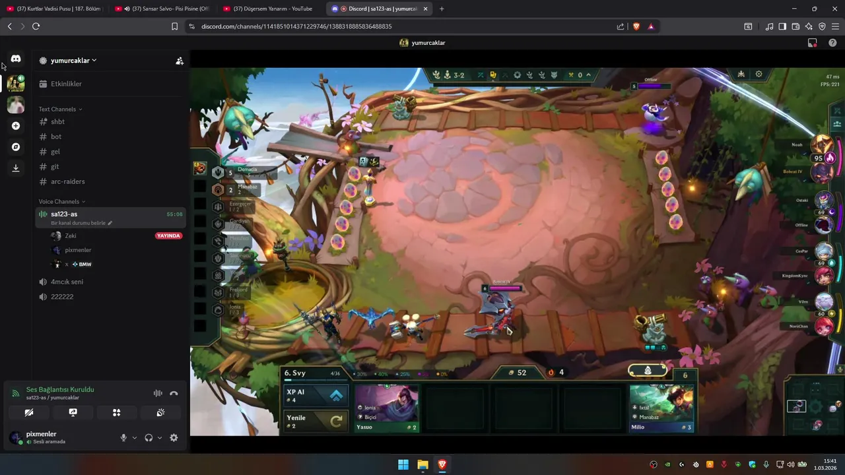Open the shbt text channel
The height and width of the screenshot is (475, 845).
point(110,122)
